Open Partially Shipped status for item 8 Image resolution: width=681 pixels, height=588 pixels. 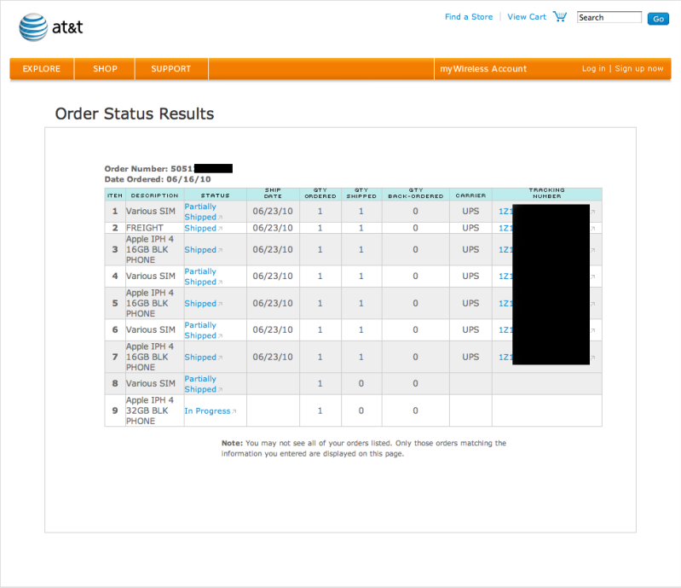pos(200,384)
